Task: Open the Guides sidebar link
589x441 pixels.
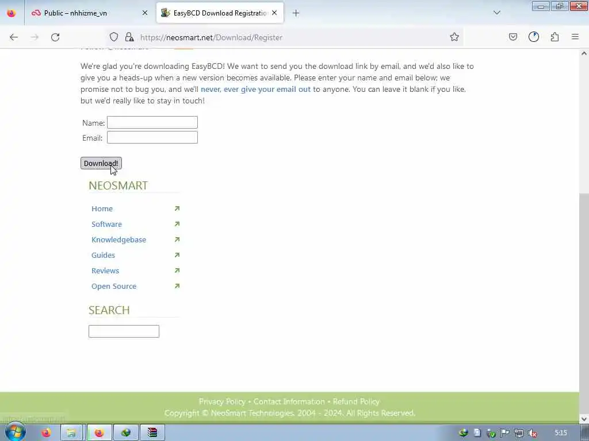Action: click(x=104, y=255)
